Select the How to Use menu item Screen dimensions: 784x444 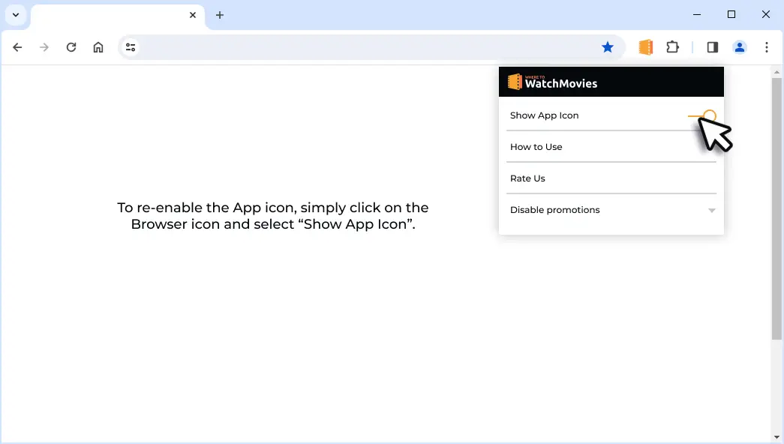click(536, 146)
